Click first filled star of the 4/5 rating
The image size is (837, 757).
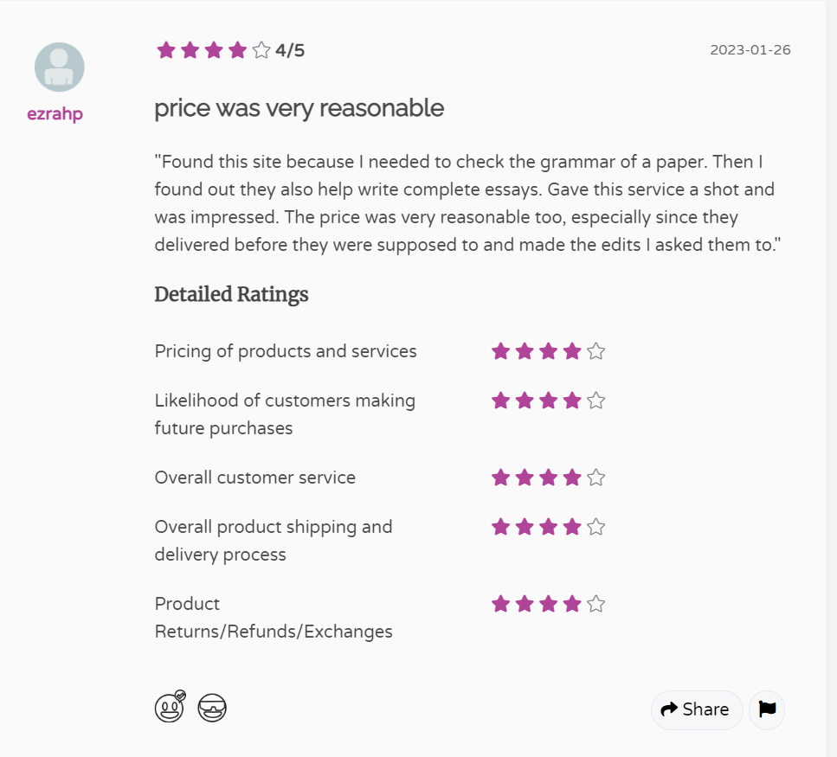pyautogui.click(x=166, y=50)
